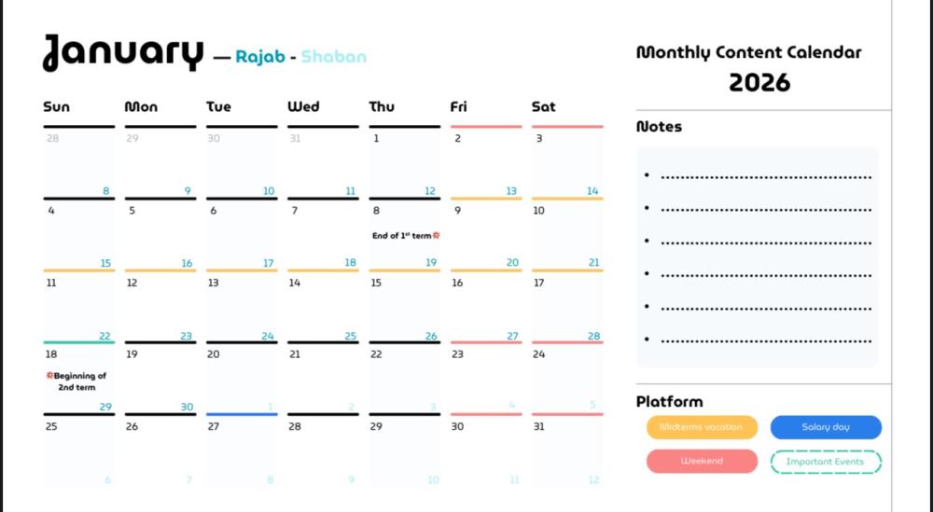Select the "Sun" weekday column header
933x512 pixels.
56,107
